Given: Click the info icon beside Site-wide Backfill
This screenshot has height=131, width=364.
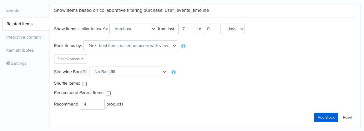Looking at the screenshot, I should click(x=174, y=72).
